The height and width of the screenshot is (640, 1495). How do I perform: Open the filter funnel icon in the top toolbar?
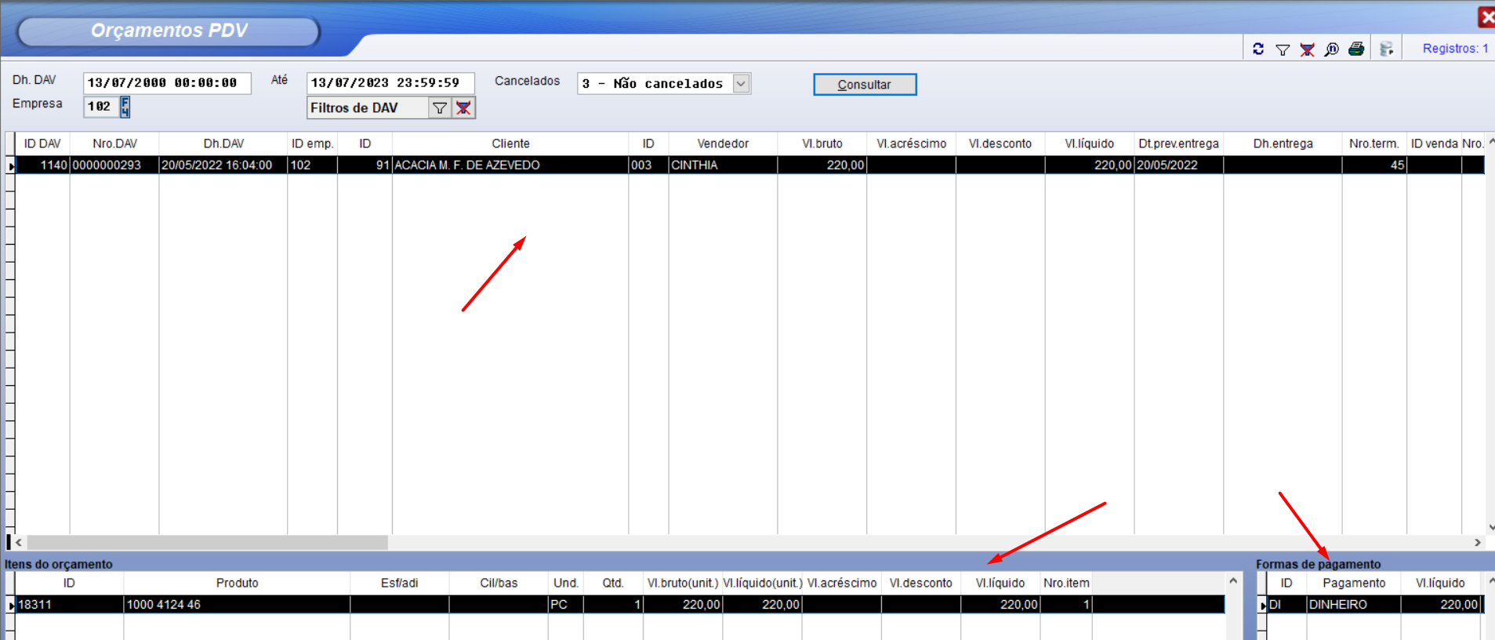1283,49
